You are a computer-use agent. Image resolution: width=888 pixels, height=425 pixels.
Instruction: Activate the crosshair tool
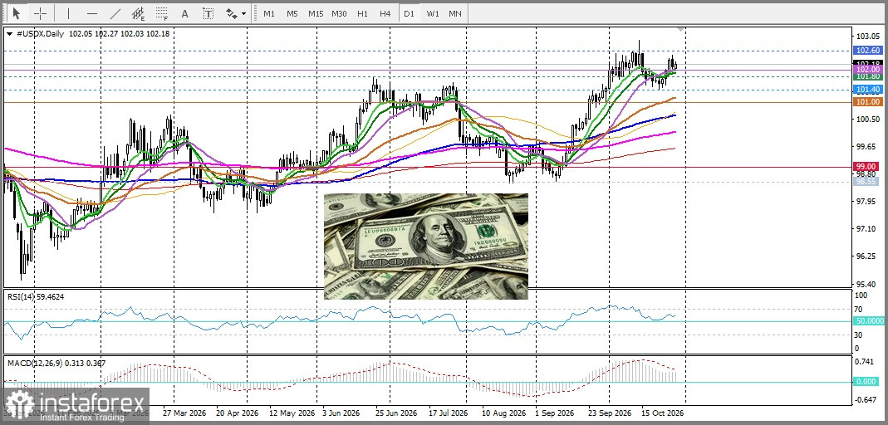point(40,13)
